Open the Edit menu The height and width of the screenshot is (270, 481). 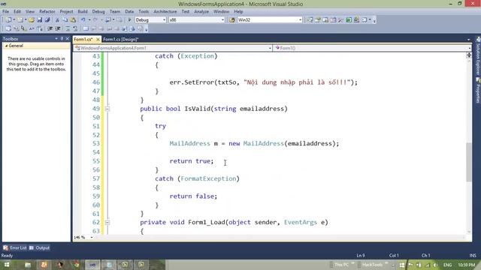17,11
